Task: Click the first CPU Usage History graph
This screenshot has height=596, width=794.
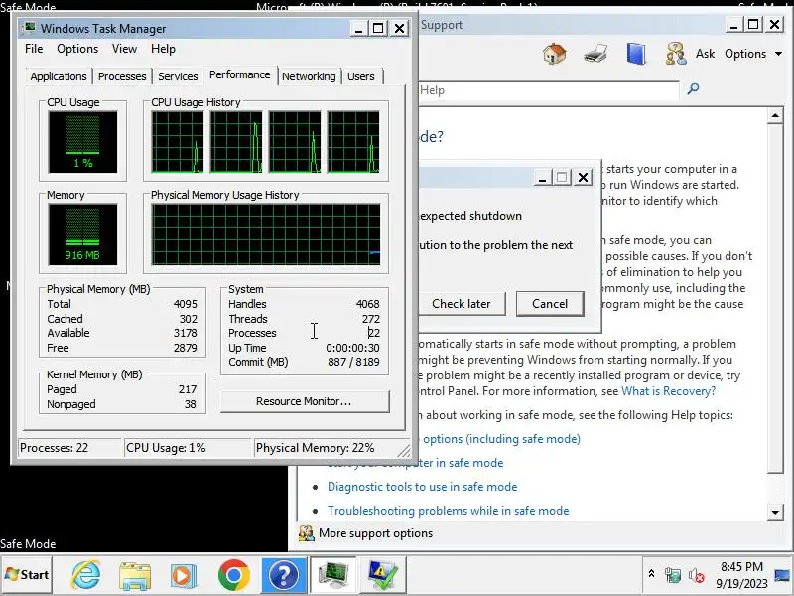Action: (178, 142)
